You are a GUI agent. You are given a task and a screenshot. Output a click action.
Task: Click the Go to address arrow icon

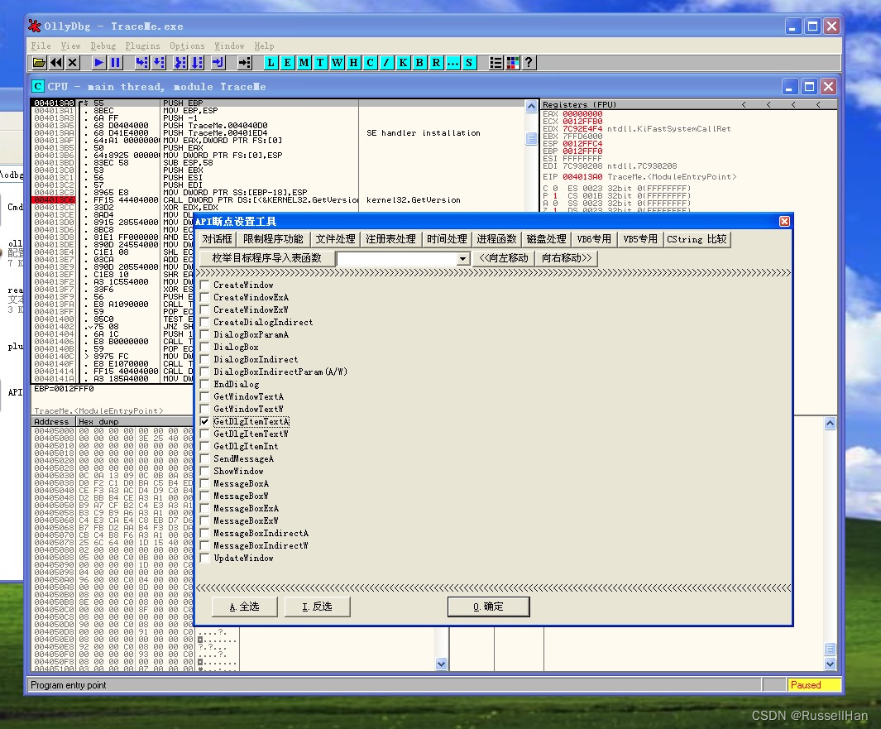[244, 63]
